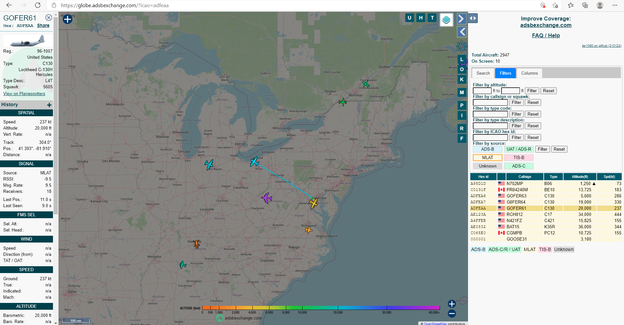Screen dimensions: 624x325
Task: Expand the History section
Action: 49,105
